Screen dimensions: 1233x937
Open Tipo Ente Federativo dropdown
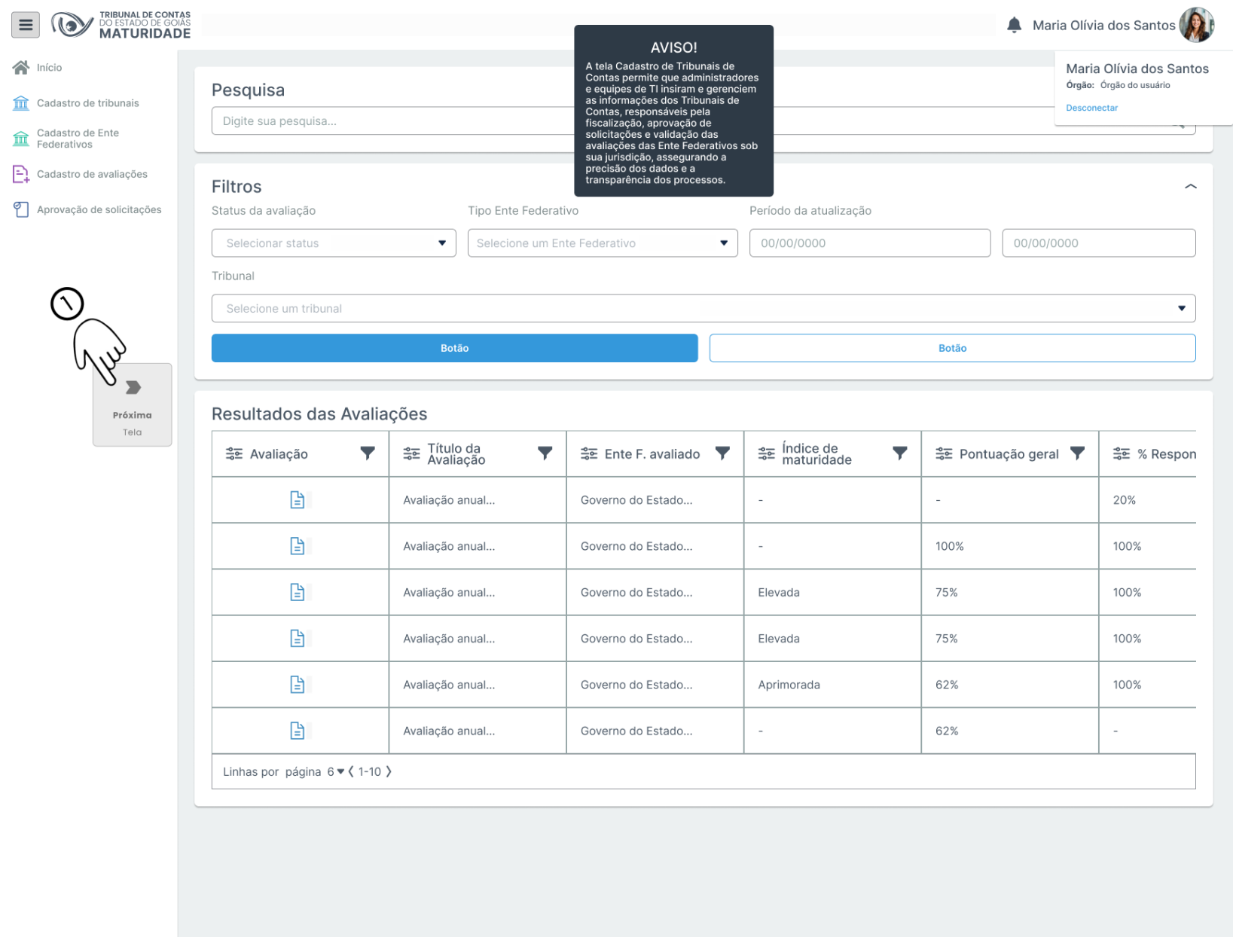[x=602, y=243]
